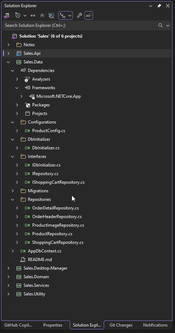The height and width of the screenshot is (333, 175).
Task: Switch to the Properties tab
Action: (x=53, y=325)
